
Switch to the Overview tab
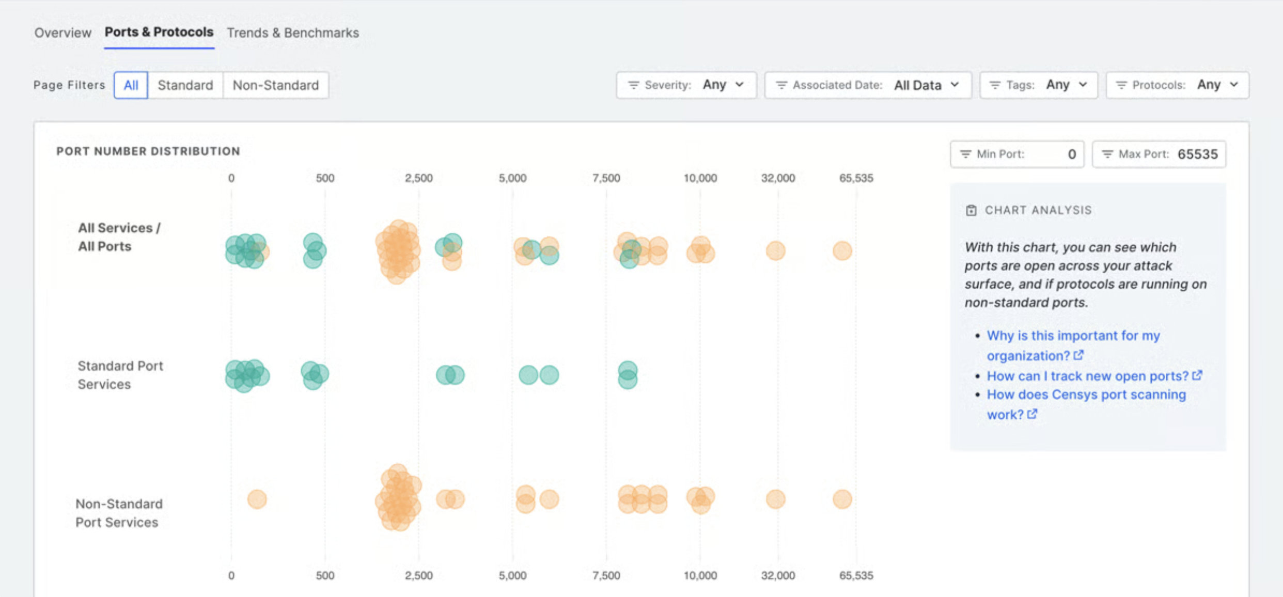pyautogui.click(x=62, y=33)
